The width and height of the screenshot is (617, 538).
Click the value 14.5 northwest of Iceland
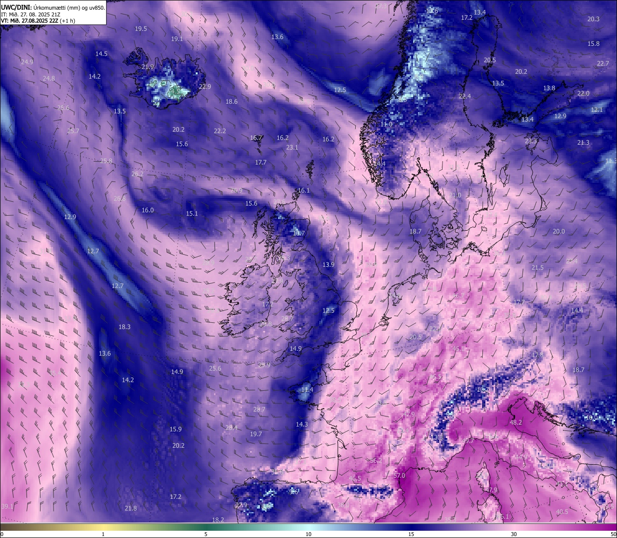tap(101, 54)
